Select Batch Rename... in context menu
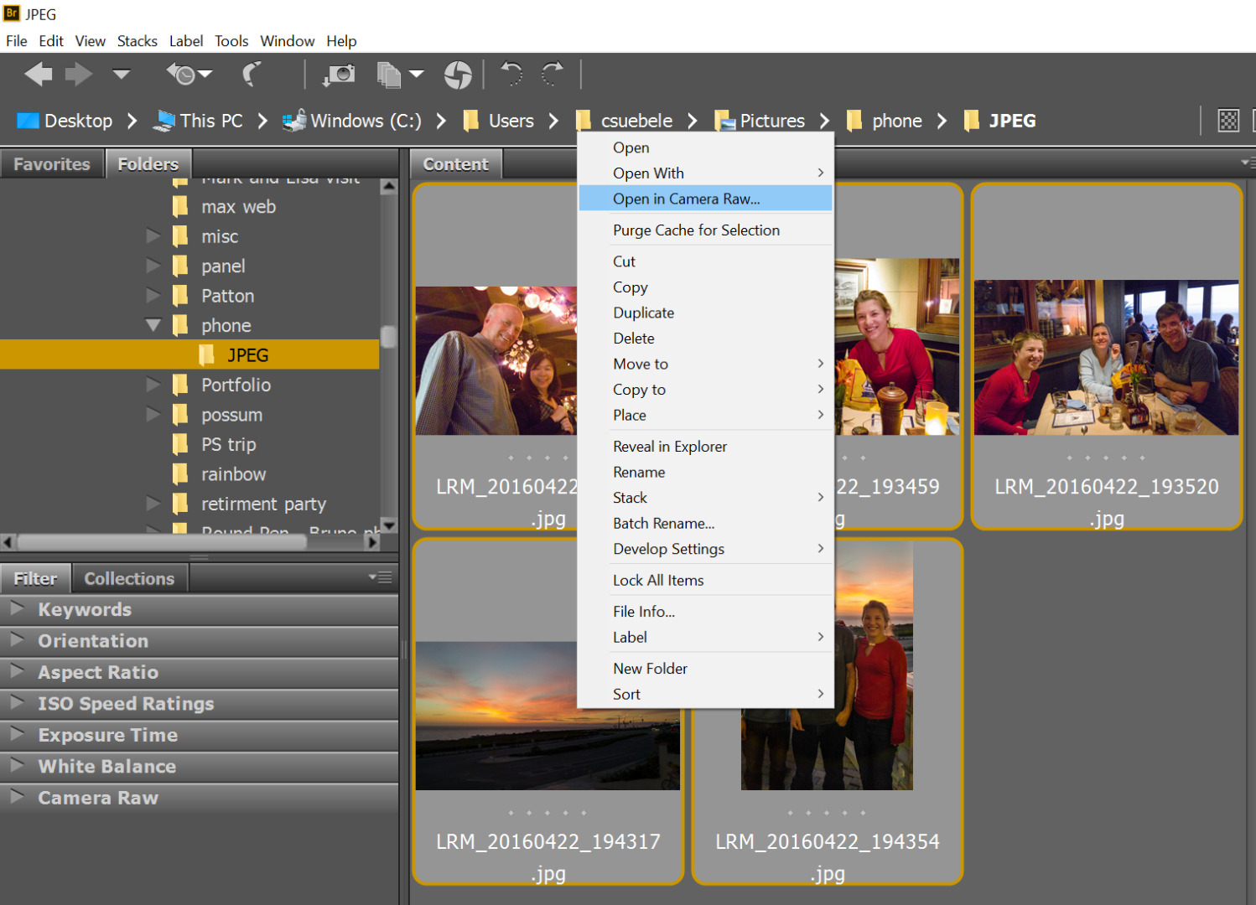The height and width of the screenshot is (905, 1256). [x=705, y=523]
